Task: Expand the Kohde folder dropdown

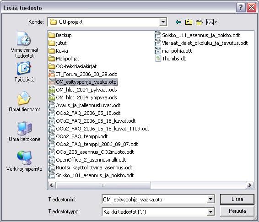Action: [163, 22]
